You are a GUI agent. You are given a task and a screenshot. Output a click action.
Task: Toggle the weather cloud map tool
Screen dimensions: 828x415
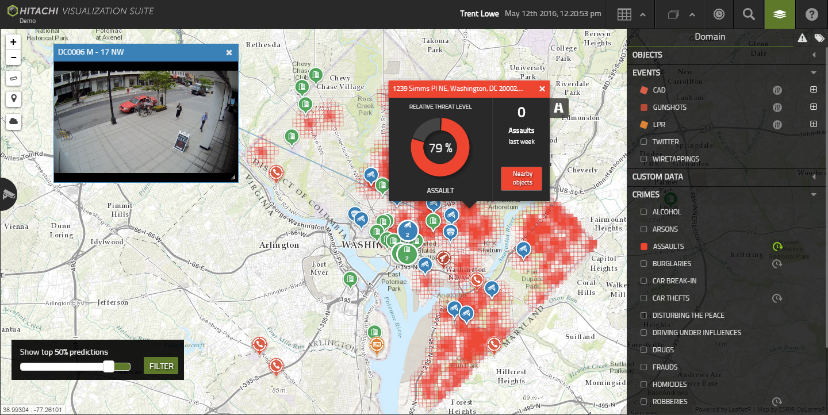13,121
